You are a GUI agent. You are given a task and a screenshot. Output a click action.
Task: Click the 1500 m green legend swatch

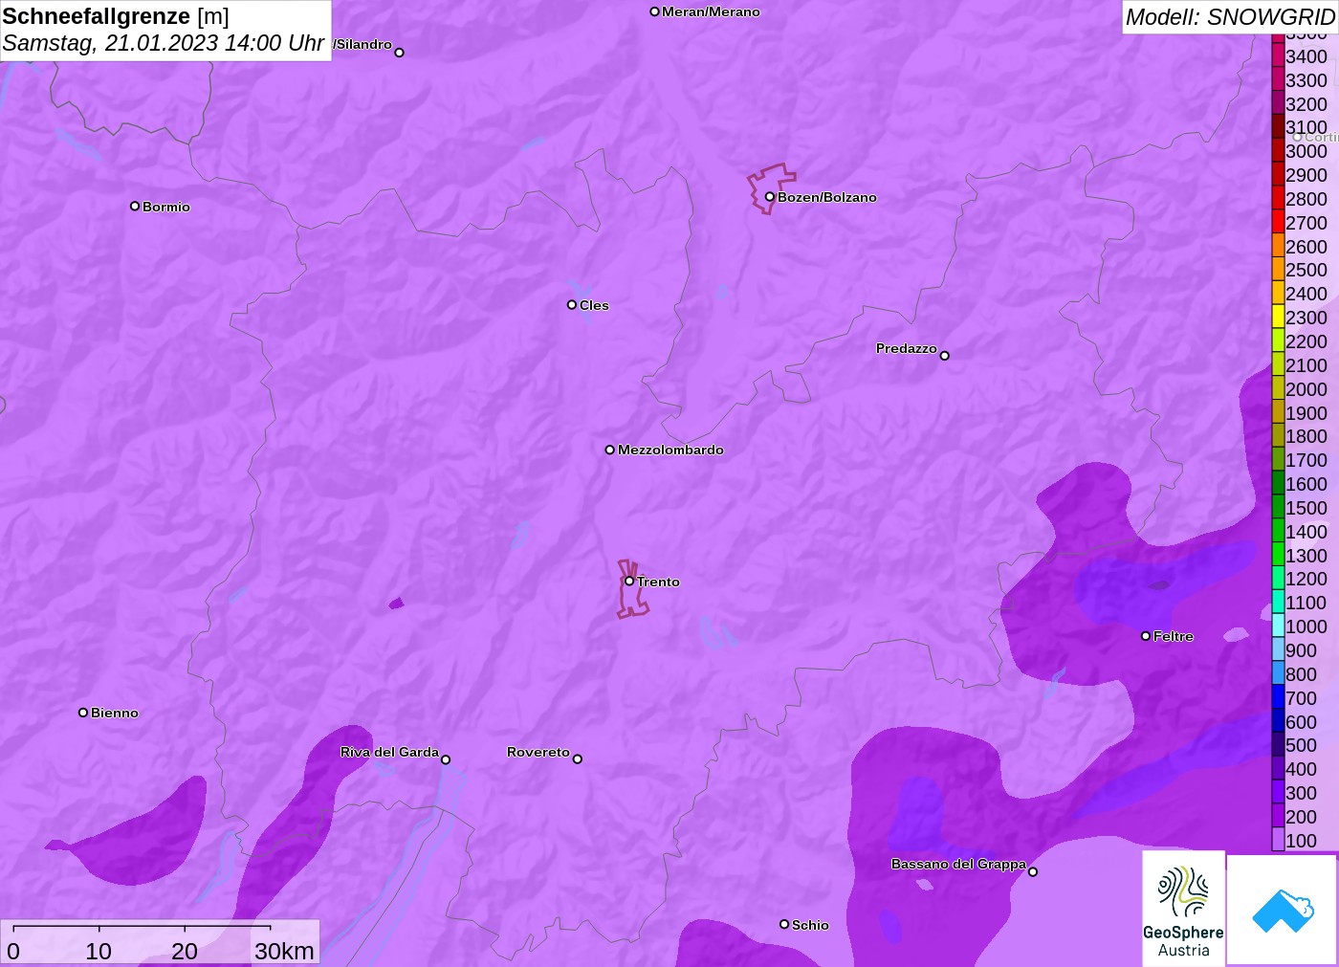(x=1278, y=507)
